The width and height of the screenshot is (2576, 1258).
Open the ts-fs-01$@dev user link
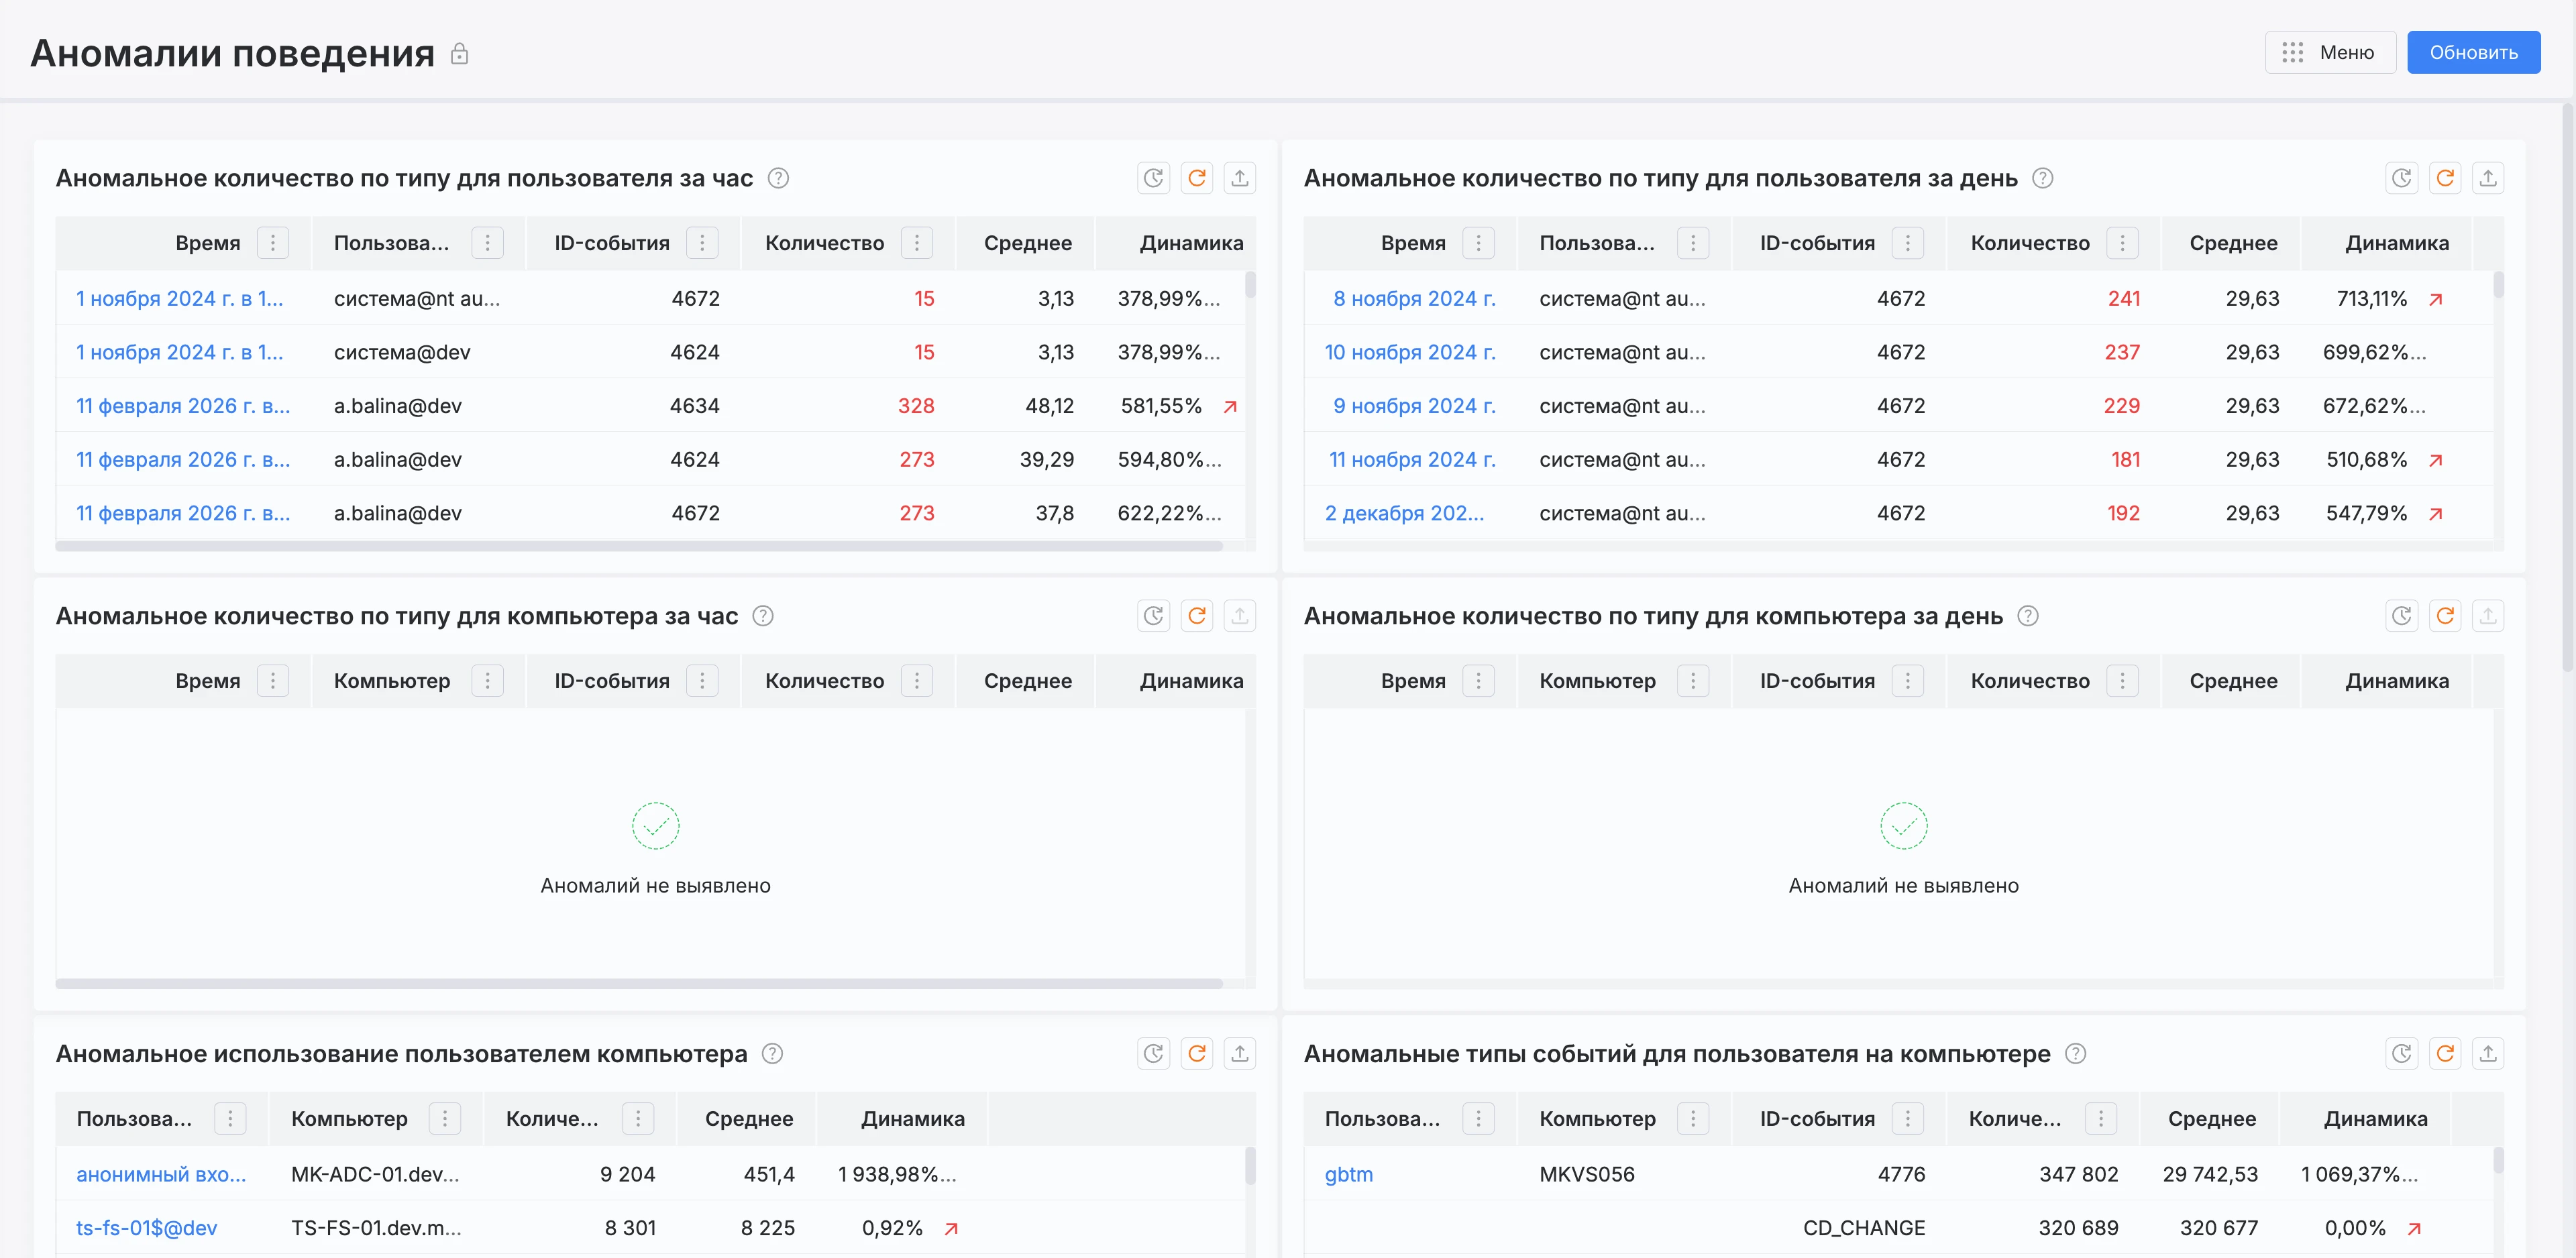[147, 1228]
